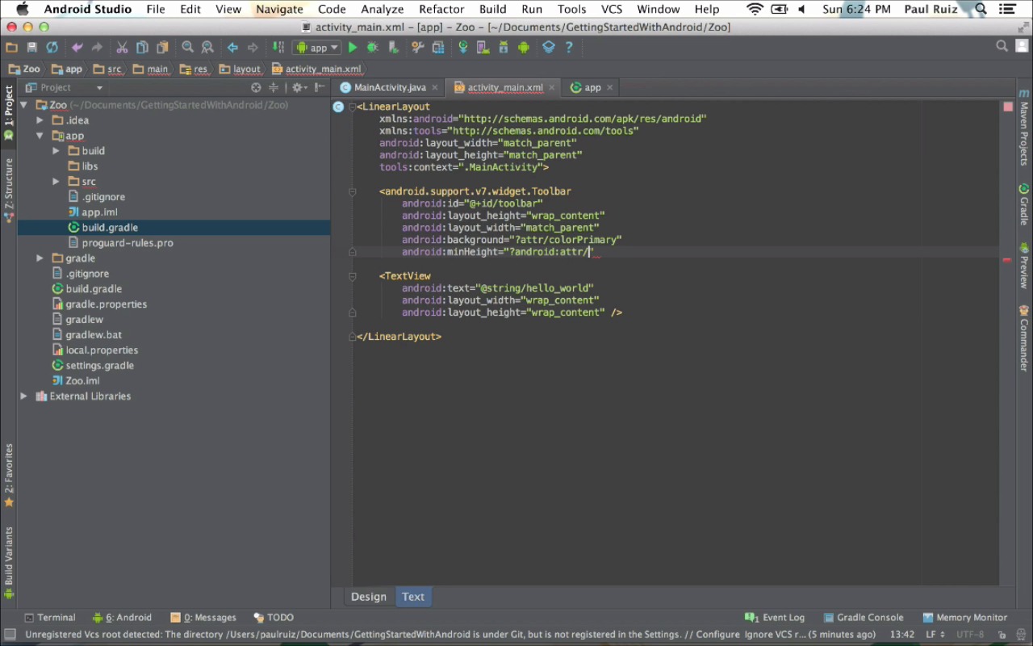
Task: Close the activity_main.xml tab
Action: click(553, 87)
